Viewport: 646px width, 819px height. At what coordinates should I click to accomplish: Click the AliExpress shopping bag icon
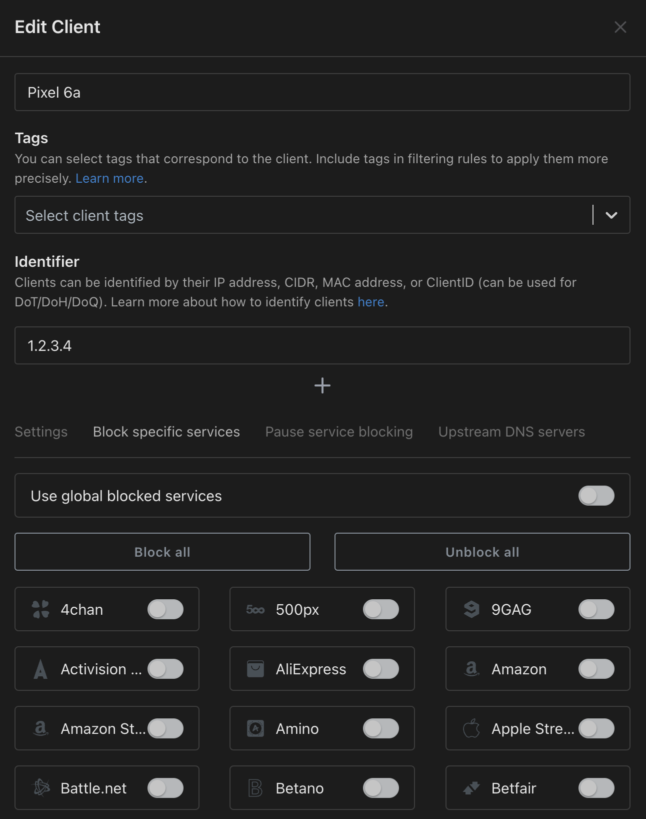(255, 669)
